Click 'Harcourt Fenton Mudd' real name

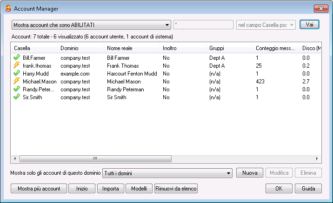132,74
